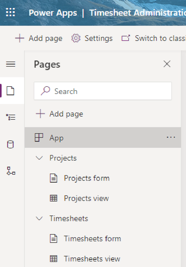Click the magnifier icon in Search box
The width and height of the screenshot is (186, 267).
click(x=45, y=91)
